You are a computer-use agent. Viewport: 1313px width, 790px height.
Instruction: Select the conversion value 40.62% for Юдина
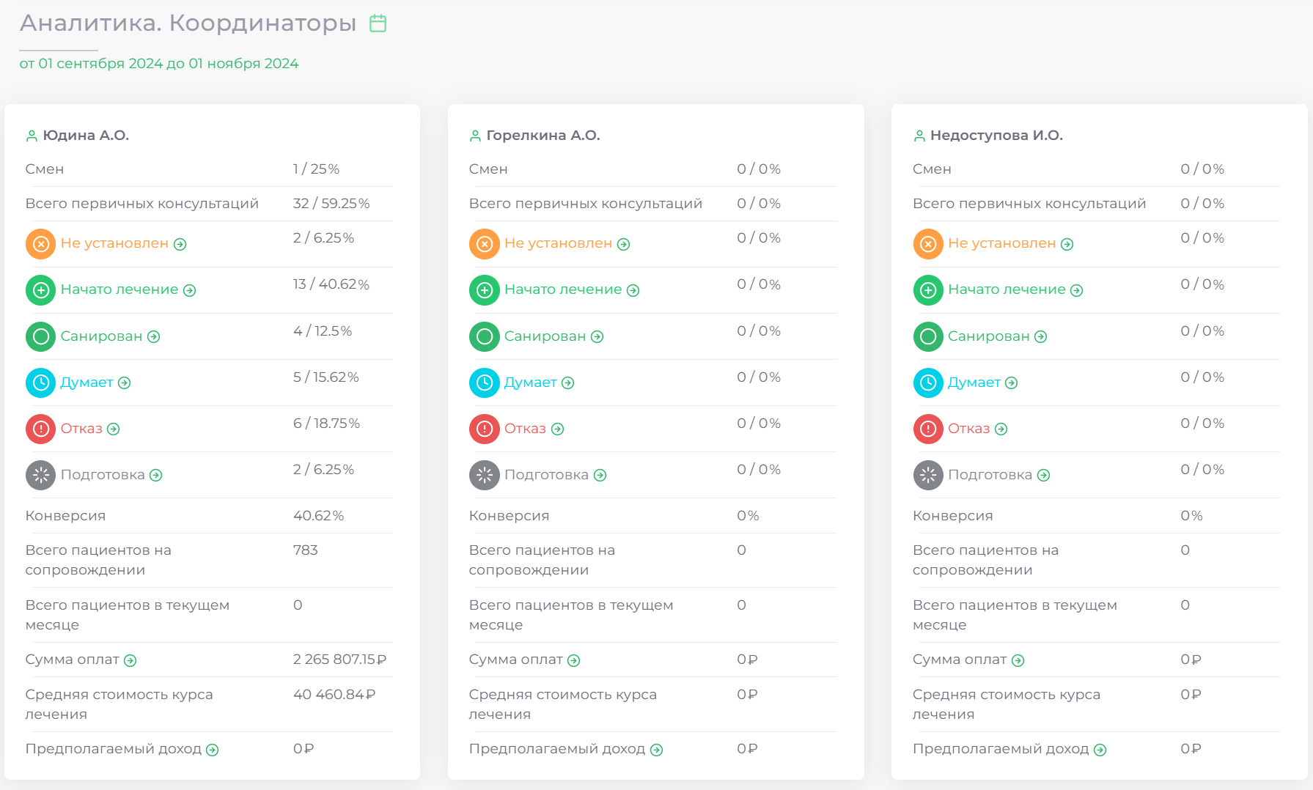pyautogui.click(x=318, y=516)
